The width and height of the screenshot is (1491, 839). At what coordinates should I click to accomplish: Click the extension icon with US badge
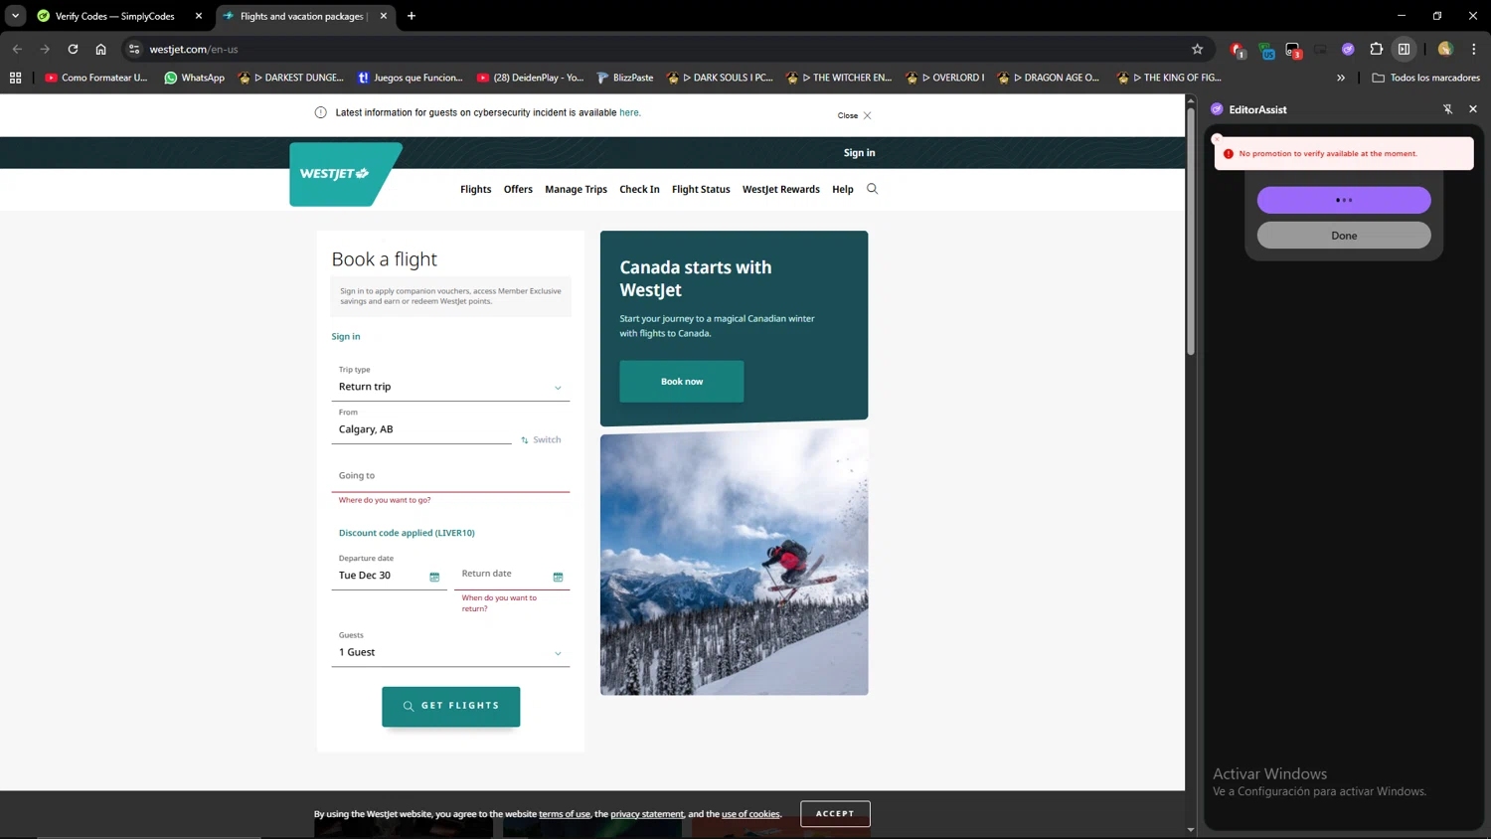(1265, 50)
